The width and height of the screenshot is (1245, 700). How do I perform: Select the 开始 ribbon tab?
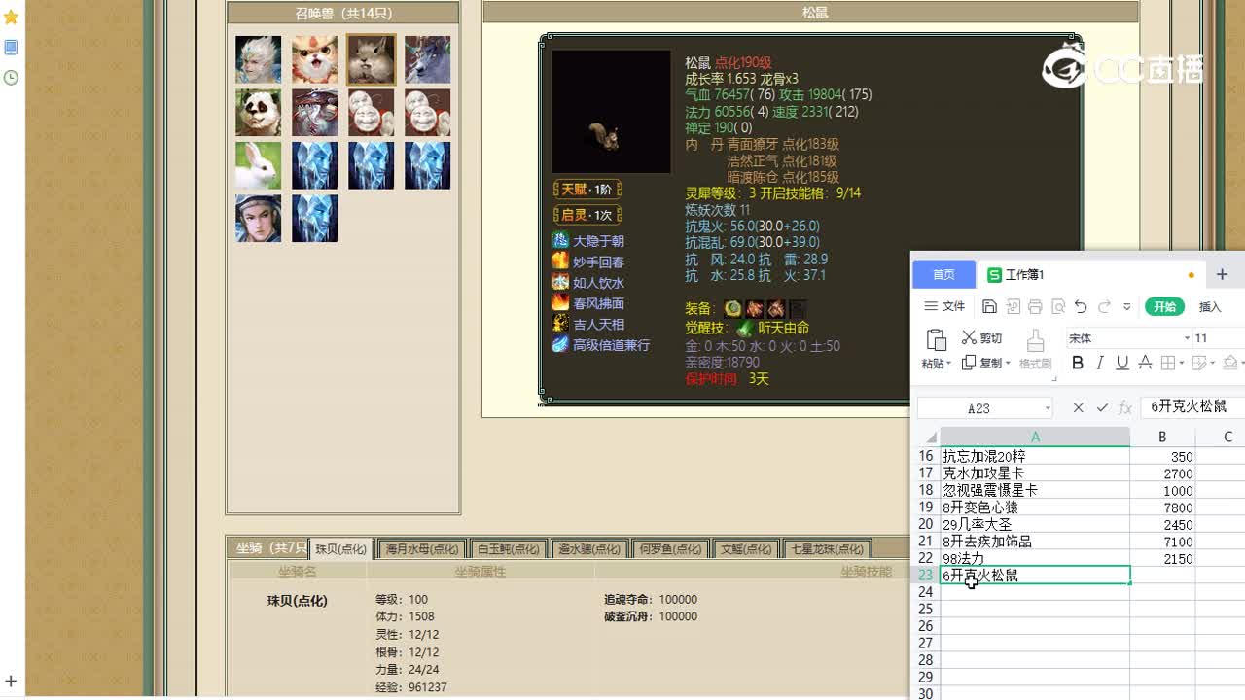pyautogui.click(x=1164, y=306)
